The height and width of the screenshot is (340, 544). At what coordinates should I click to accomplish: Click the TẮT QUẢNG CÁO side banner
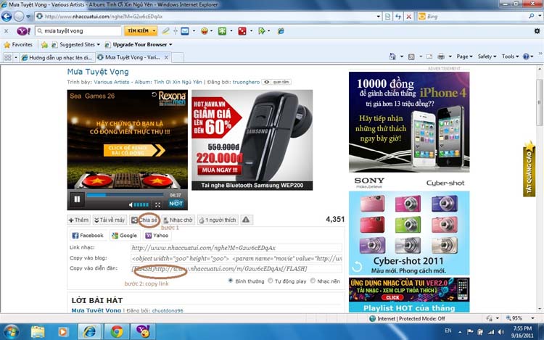click(529, 169)
